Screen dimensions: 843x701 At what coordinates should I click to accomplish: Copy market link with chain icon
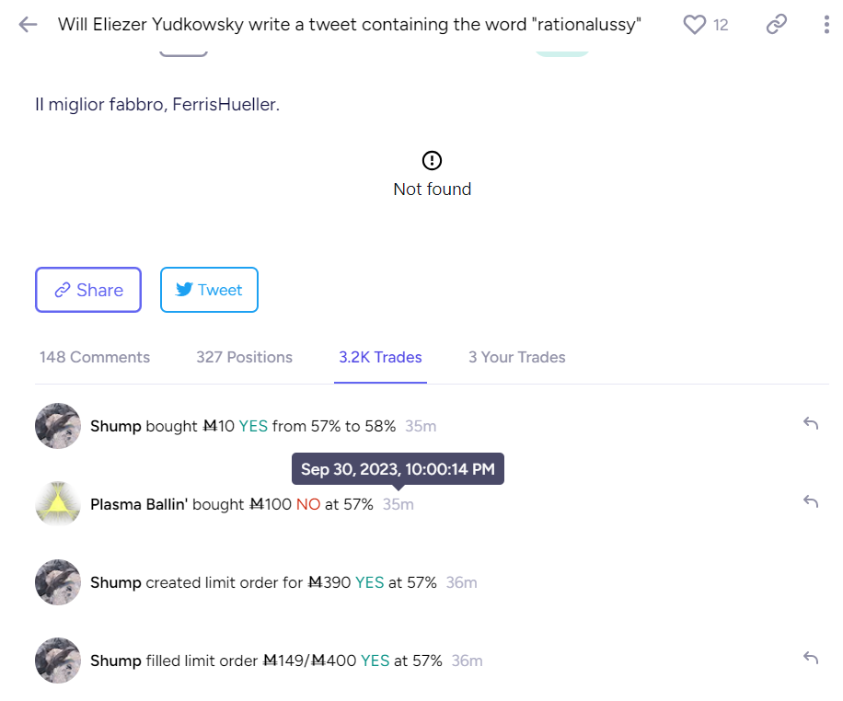point(777,25)
